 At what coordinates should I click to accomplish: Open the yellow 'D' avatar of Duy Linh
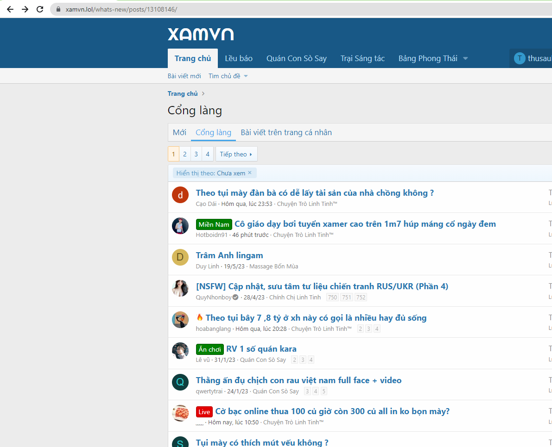coord(180,257)
